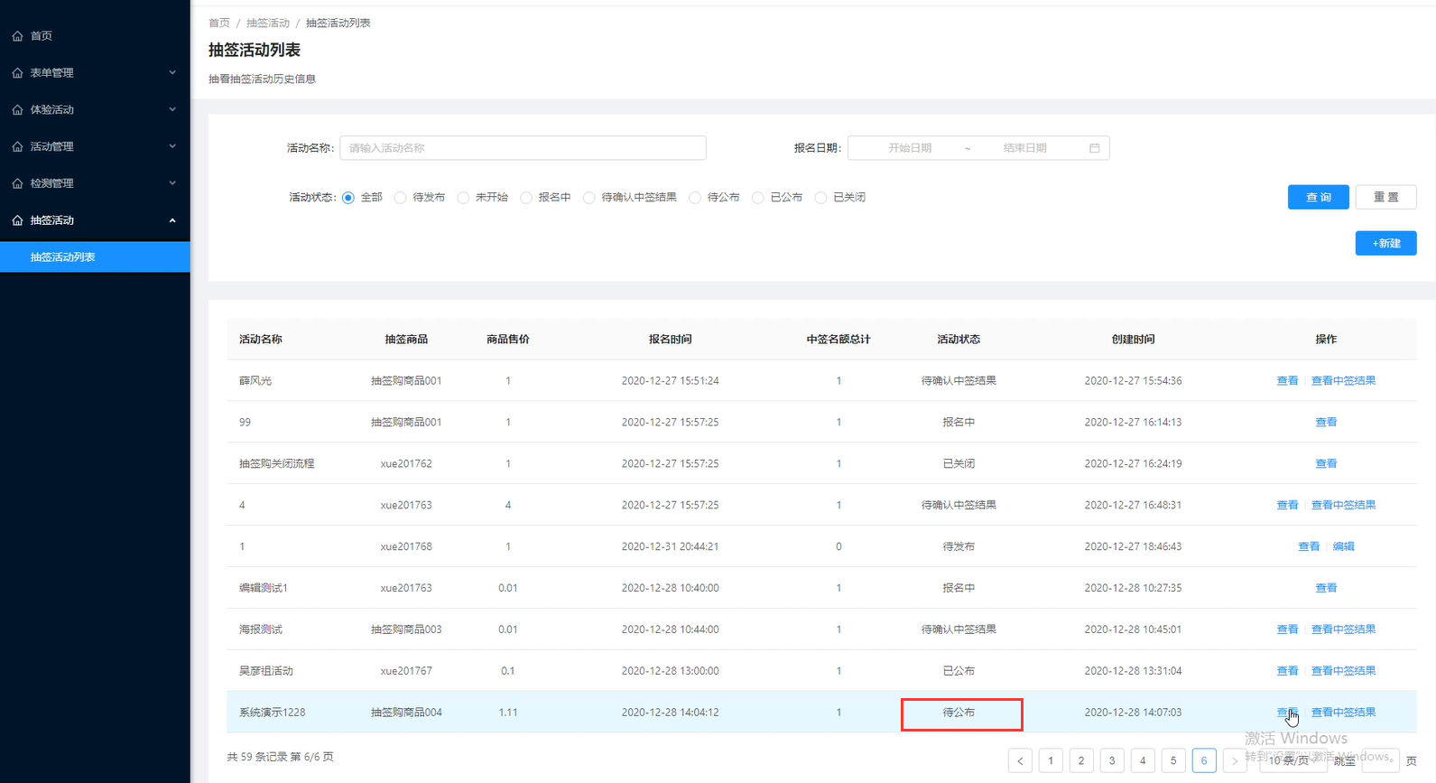The height and width of the screenshot is (783, 1436).
Task: Click 查看 for 吴彦祖活动 row
Action: pyautogui.click(x=1287, y=671)
